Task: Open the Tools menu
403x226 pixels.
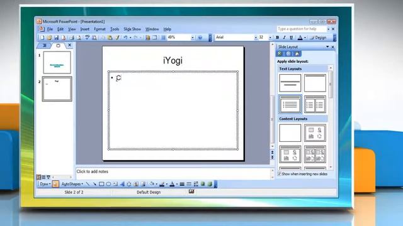Action: [115, 30]
